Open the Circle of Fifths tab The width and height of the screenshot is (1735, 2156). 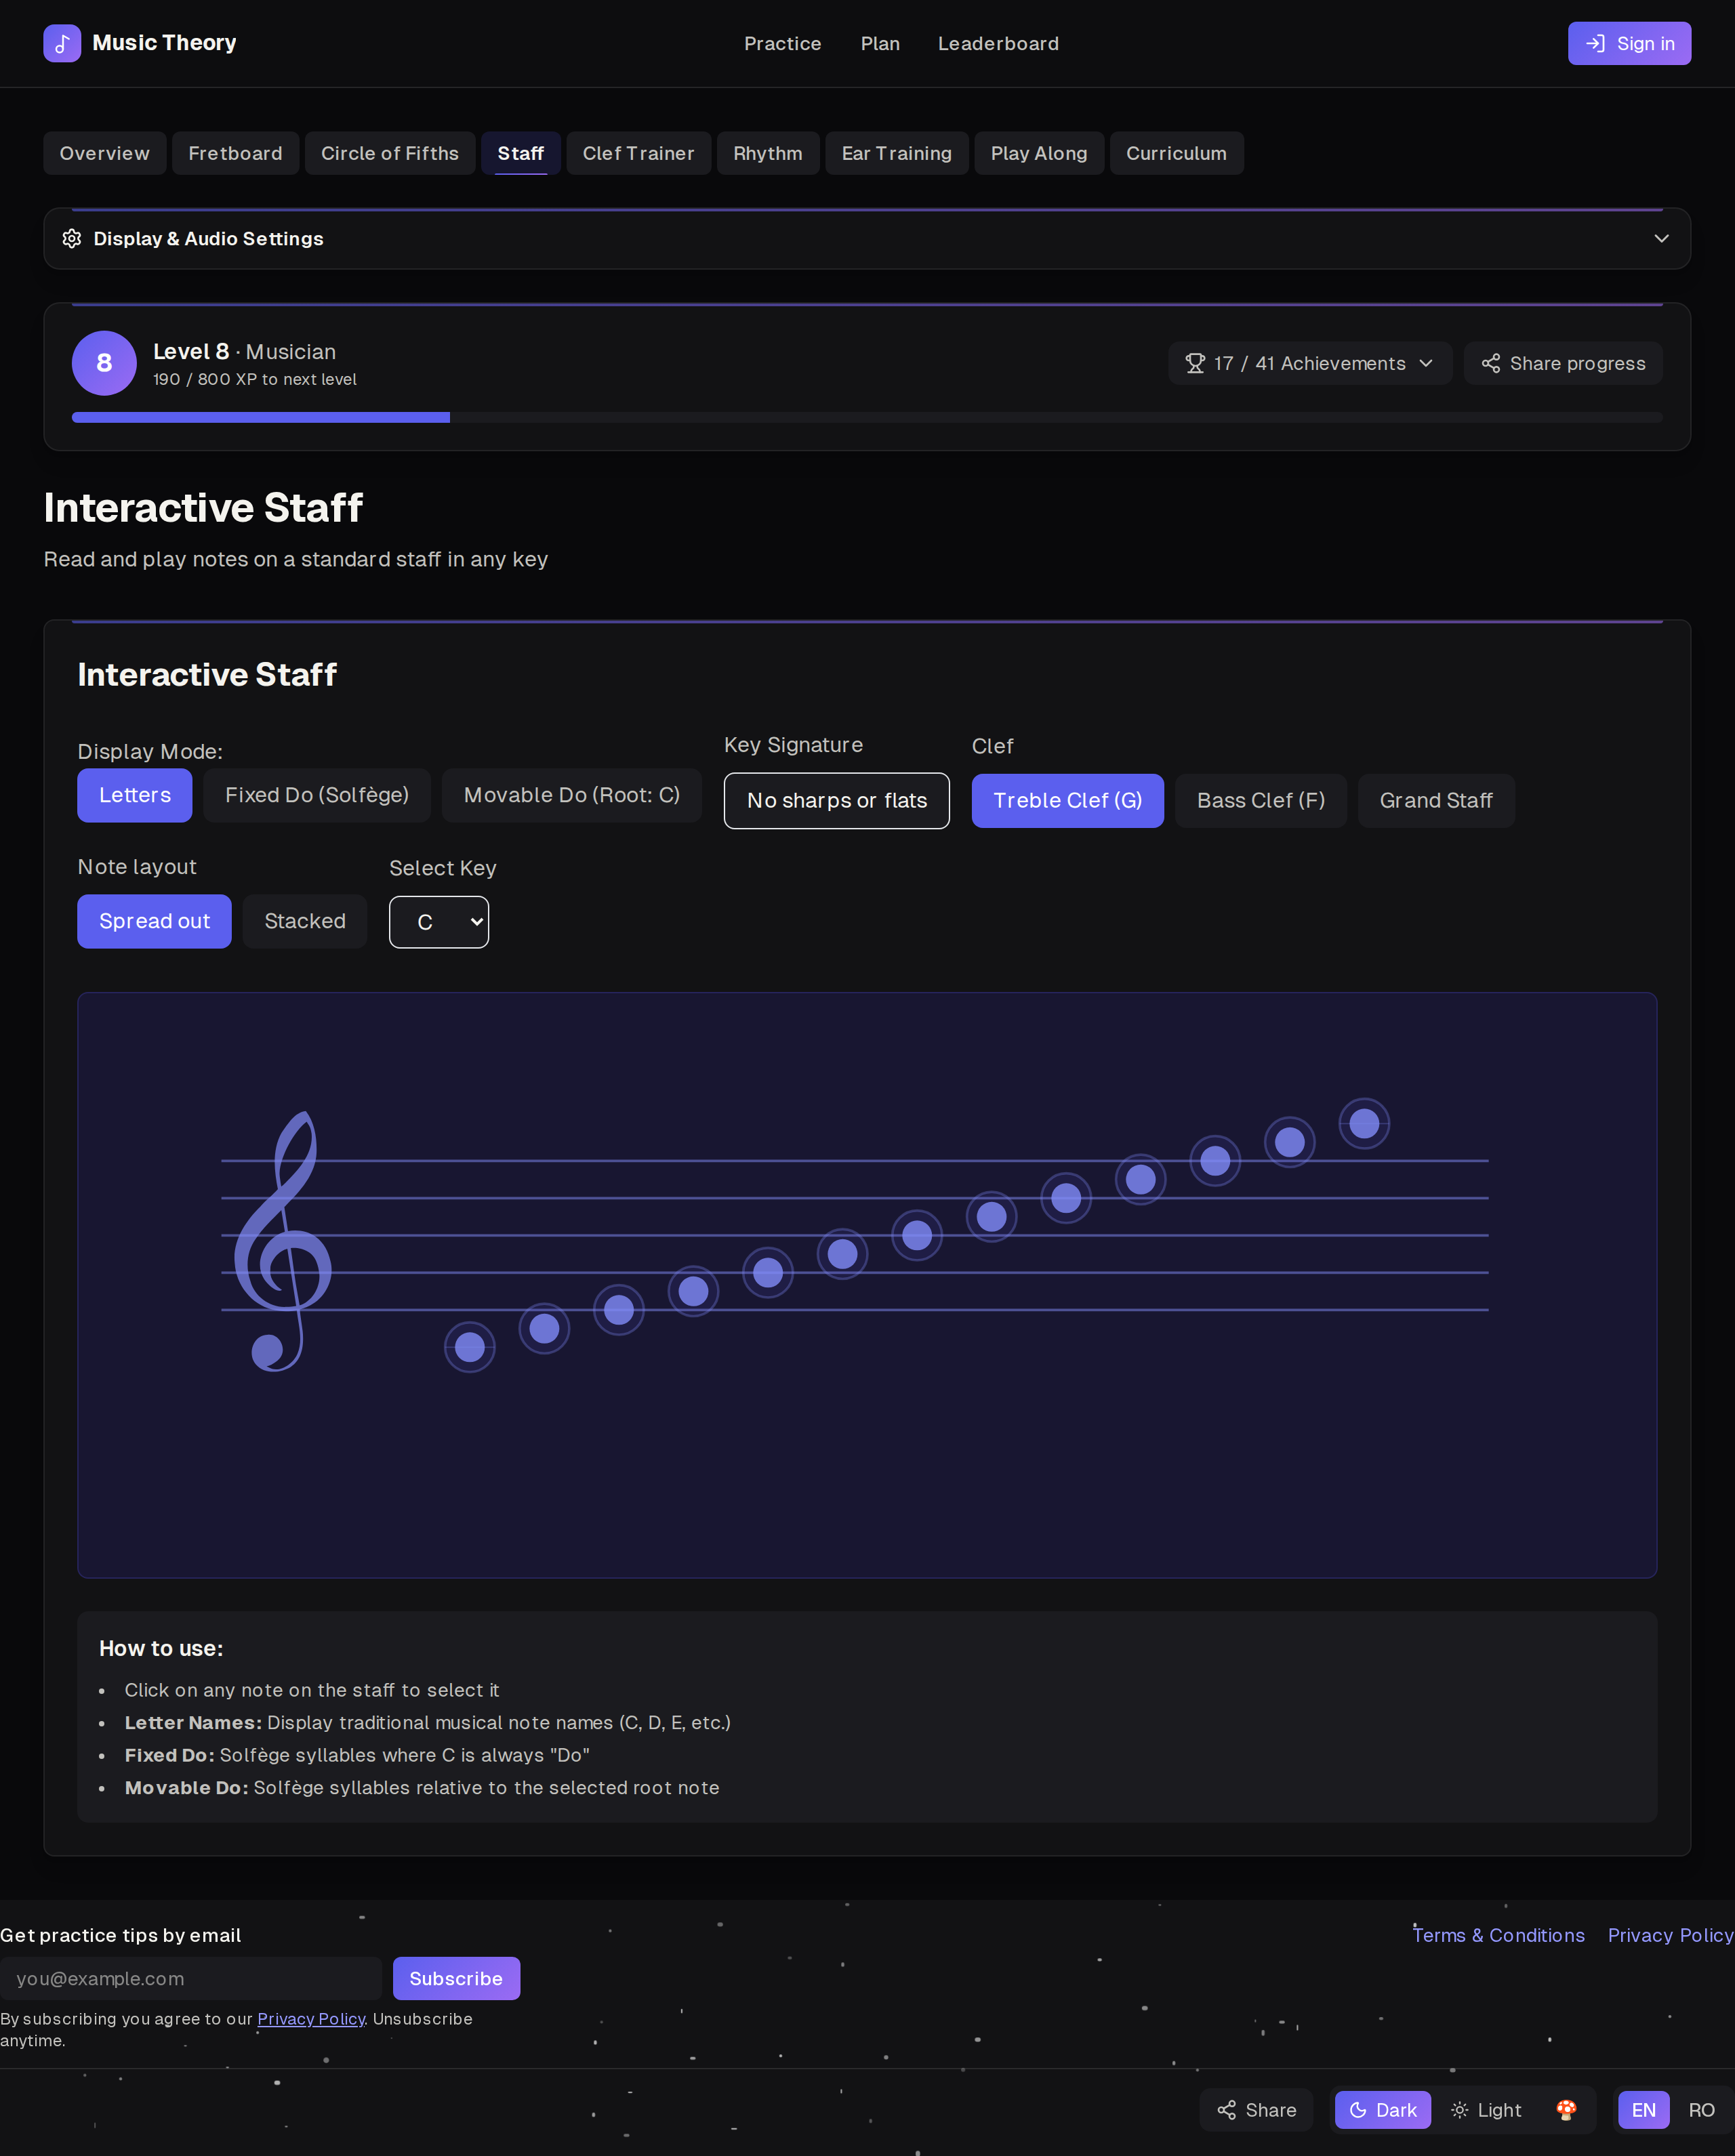[390, 153]
